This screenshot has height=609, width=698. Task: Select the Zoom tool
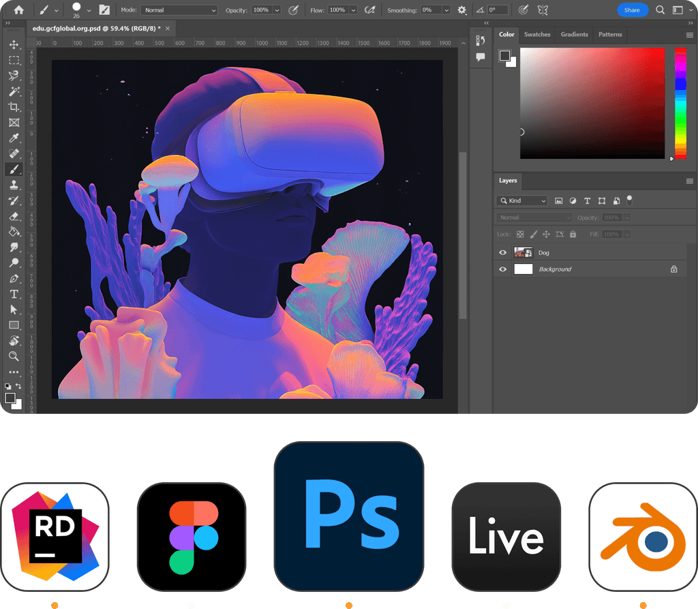pos(15,356)
